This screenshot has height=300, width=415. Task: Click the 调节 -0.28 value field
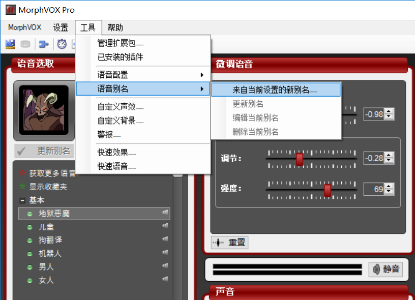pyautogui.click(x=374, y=158)
